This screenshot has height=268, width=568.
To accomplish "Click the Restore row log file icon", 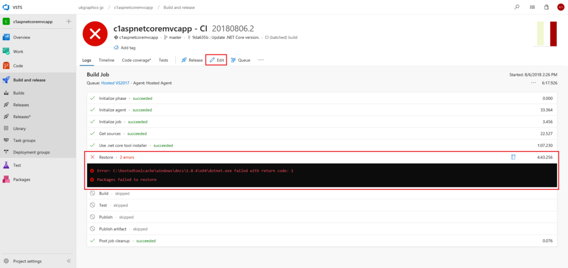I will coord(513,157).
